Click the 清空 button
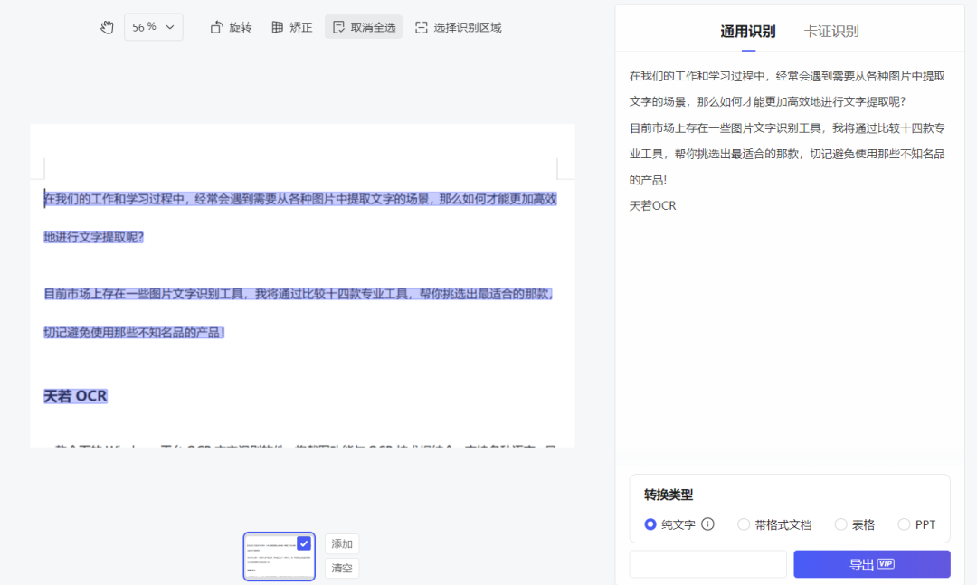This screenshot has width=977, height=585. click(x=341, y=568)
